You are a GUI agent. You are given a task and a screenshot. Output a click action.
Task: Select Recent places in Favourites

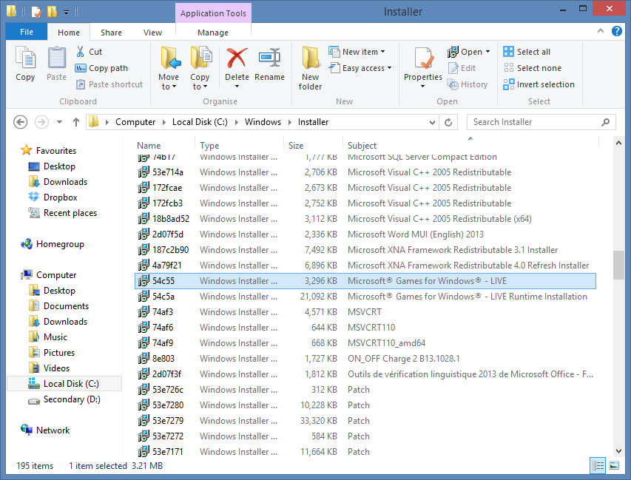click(63, 213)
